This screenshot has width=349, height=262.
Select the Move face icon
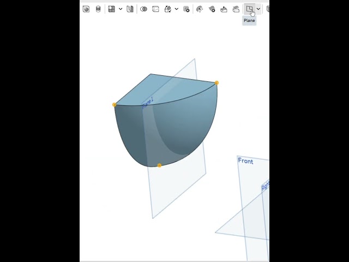[224, 9]
